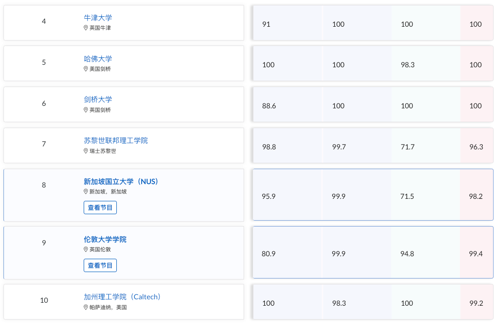Select rank number 7 for 苏黎世联邦理工学院
Viewport: 501px width, 326px height.
(44, 144)
